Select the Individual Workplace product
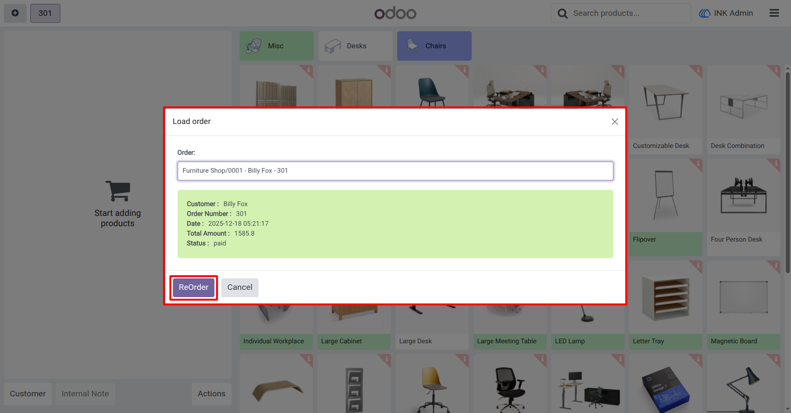The height and width of the screenshot is (413, 791). pos(276,328)
